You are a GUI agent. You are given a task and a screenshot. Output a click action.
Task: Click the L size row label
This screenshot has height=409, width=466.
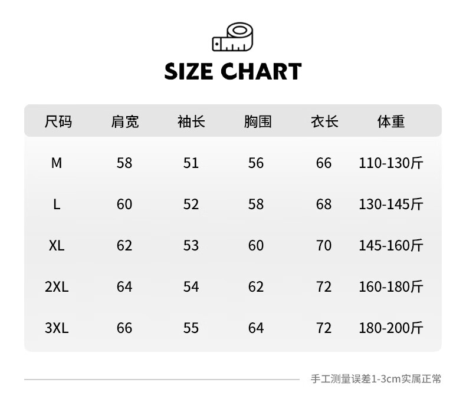point(57,204)
